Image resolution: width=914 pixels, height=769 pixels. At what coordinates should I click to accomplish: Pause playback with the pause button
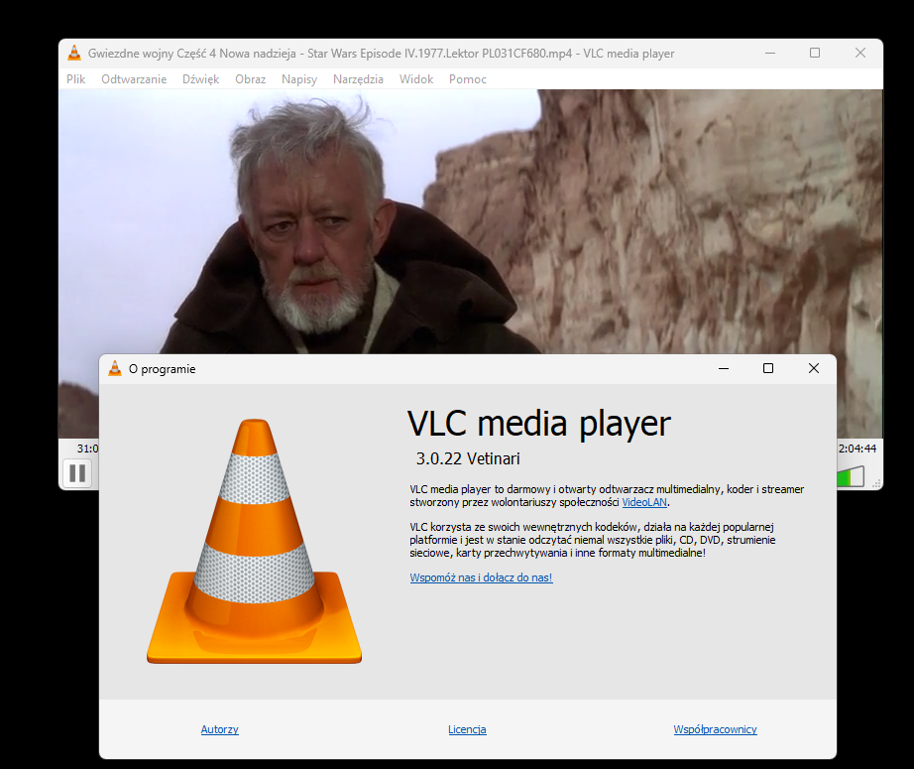pyautogui.click(x=77, y=473)
